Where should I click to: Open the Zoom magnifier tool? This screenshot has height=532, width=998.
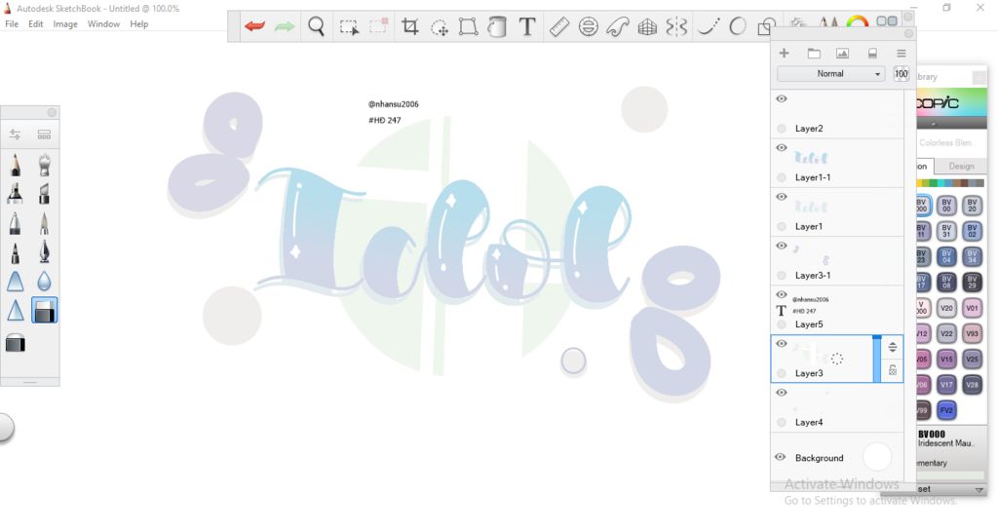coord(317,27)
